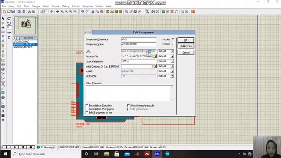Viewport: 281px width, 158px height.
Task: Open the Graph menu
Action: click(x=46, y=6)
